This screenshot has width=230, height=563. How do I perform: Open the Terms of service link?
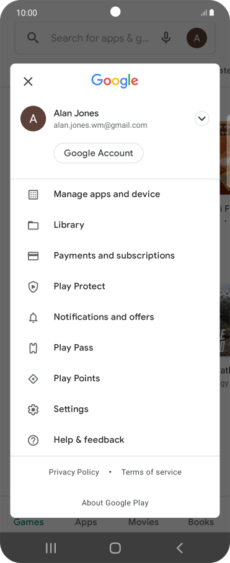151,472
